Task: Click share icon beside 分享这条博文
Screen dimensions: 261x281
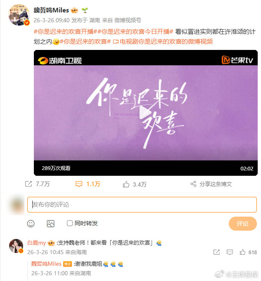Action: 193,184
